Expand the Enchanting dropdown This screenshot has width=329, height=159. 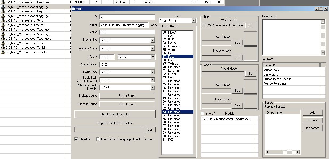point(152,40)
